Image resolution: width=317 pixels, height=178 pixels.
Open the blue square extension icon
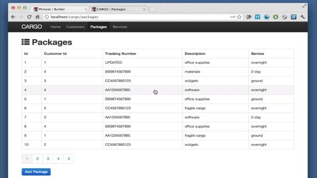294,17
